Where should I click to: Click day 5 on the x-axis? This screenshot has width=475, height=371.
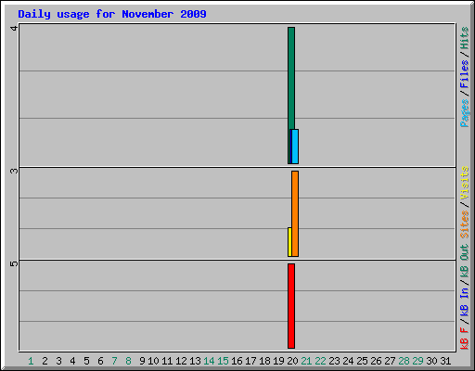pos(86,361)
